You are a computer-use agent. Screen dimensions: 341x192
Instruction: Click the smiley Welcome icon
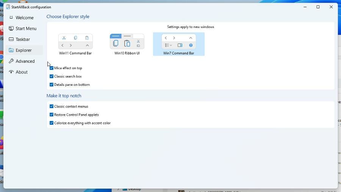point(11,17)
